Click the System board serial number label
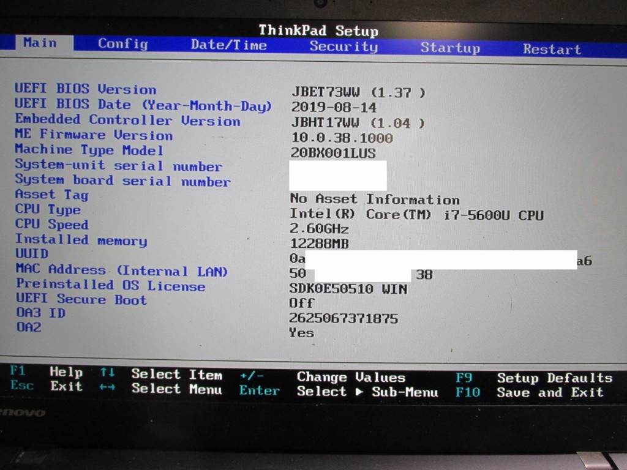 tap(122, 181)
